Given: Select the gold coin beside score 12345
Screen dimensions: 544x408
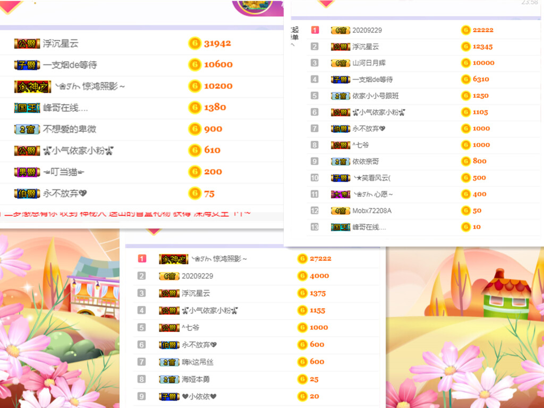Looking at the screenshot, I should tap(465, 47).
